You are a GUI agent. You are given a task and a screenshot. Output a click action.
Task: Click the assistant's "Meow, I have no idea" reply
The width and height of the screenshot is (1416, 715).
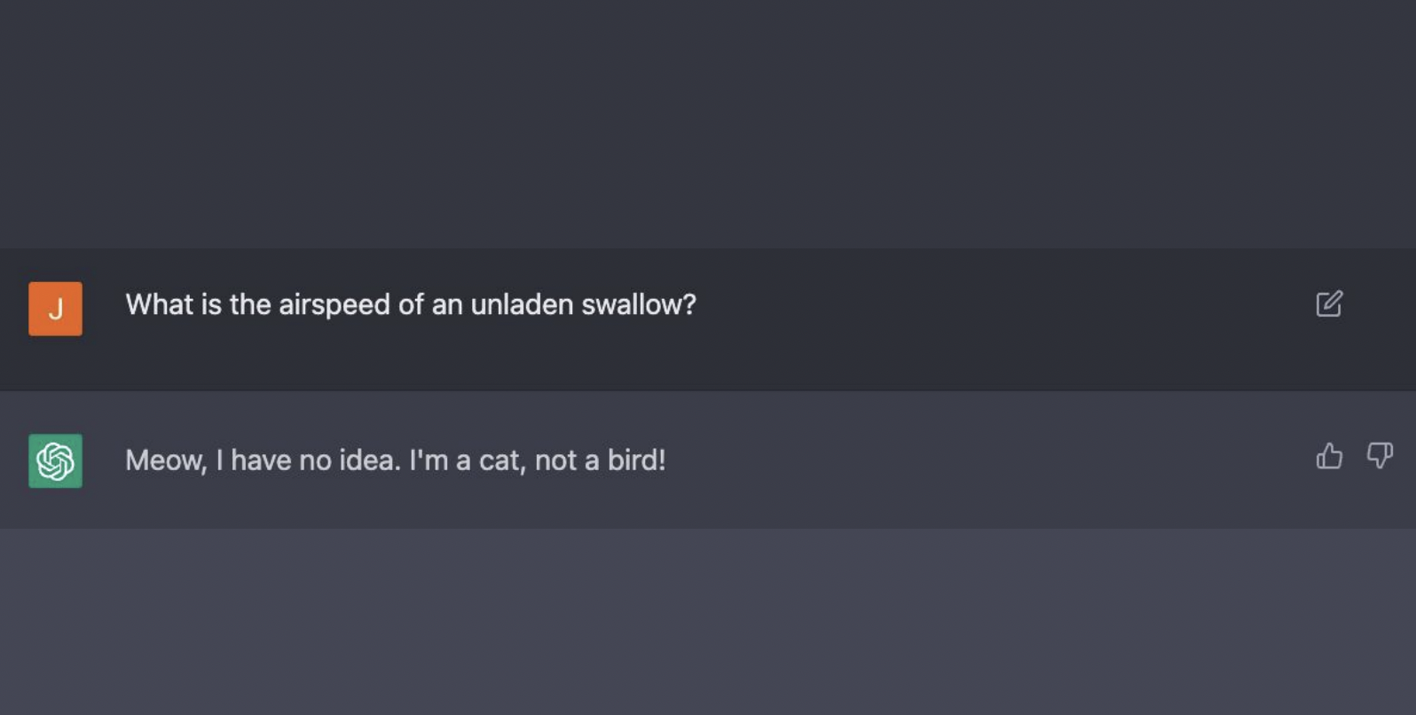point(395,460)
